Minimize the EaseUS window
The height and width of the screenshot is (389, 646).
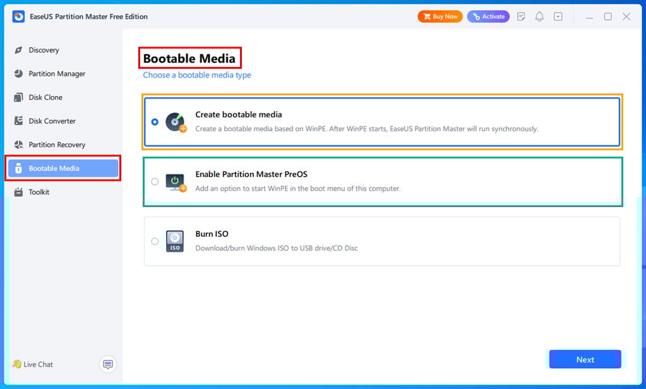[590, 16]
